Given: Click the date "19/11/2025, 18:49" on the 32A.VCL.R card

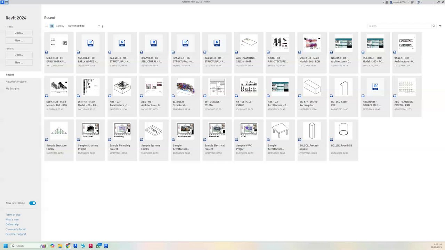Looking at the screenshot, I should point(150,66).
